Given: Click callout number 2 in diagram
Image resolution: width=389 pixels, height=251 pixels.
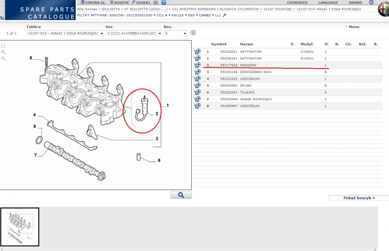Looking at the screenshot, I should tap(157, 114).
